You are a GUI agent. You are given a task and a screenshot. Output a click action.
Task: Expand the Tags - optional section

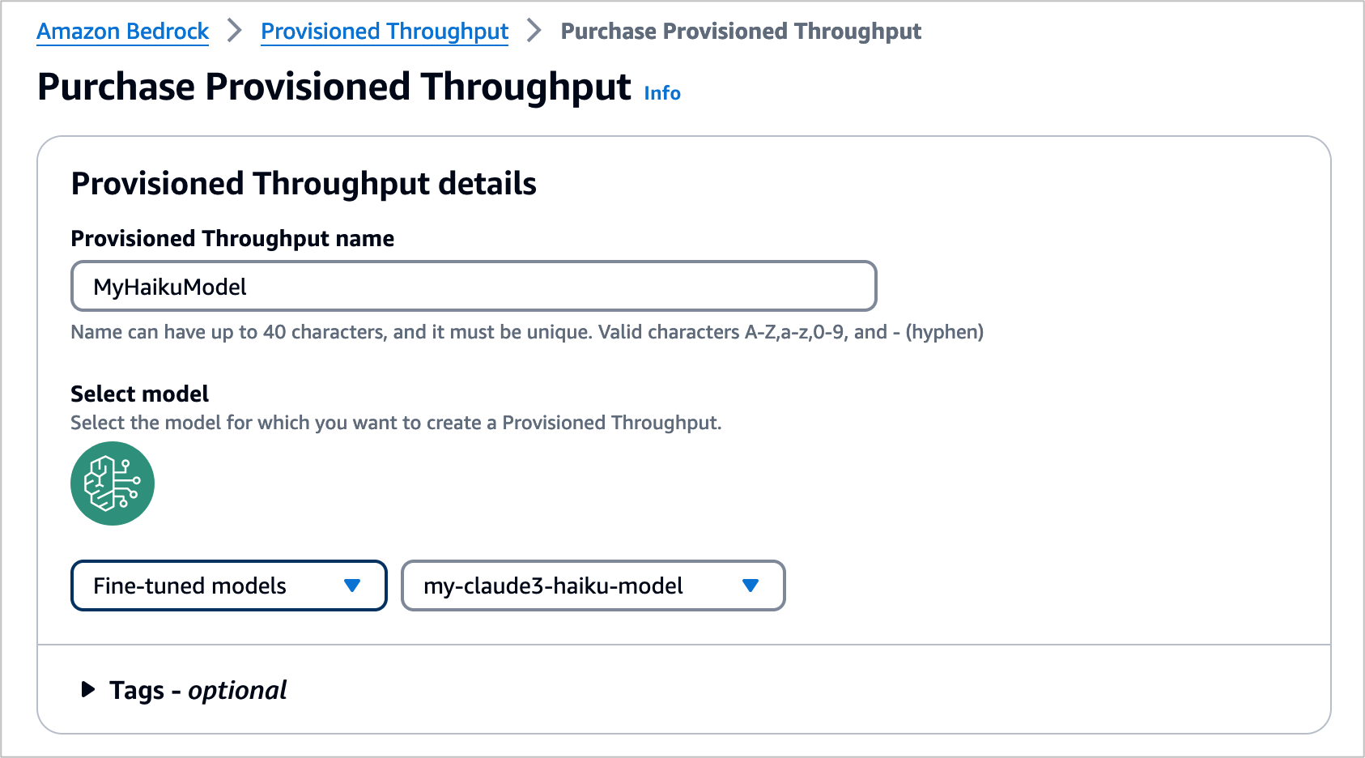coord(185,690)
